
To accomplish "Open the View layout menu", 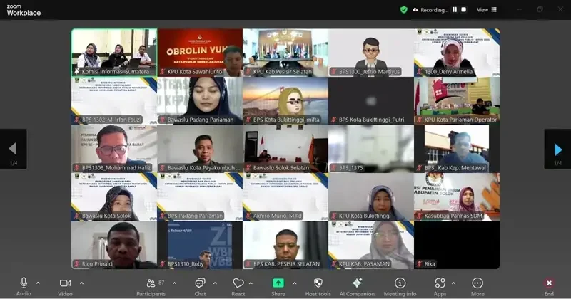I will (487, 10).
